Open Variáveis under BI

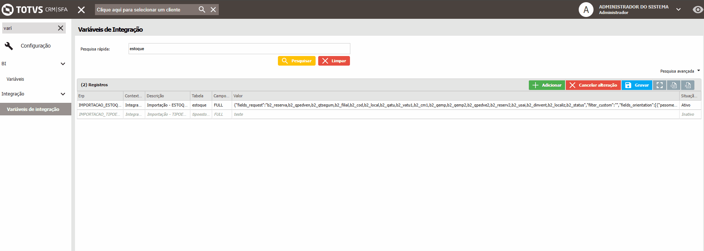15,79
